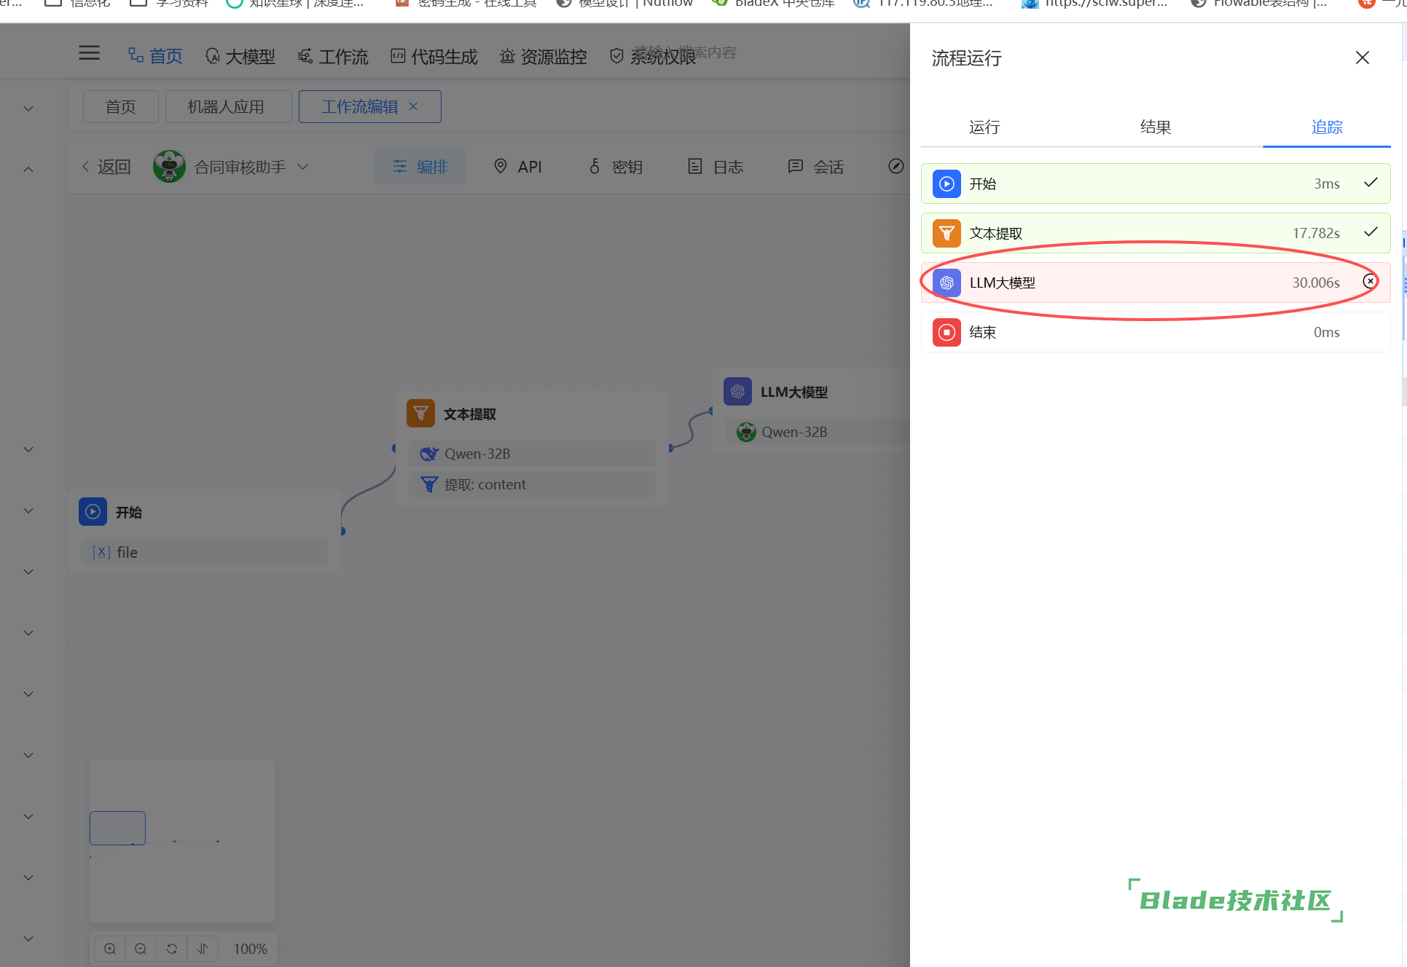Open the 系统权限 menu item
1407x967 pixels.
click(653, 56)
